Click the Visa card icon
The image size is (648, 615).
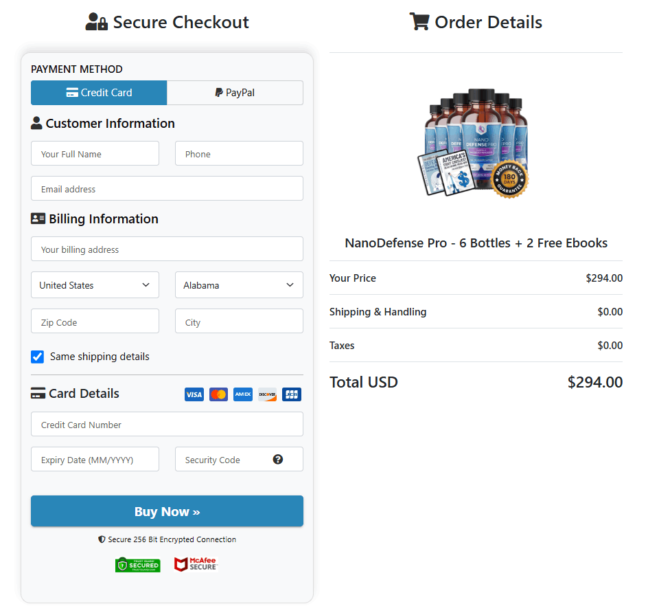tap(194, 394)
